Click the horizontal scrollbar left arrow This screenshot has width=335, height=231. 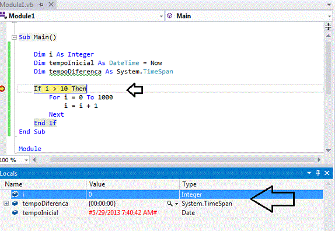coord(34,160)
